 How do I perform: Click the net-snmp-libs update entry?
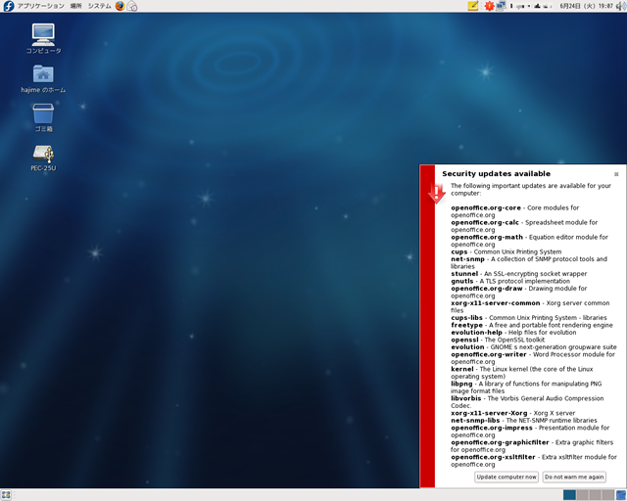pyautogui.click(x=524, y=421)
